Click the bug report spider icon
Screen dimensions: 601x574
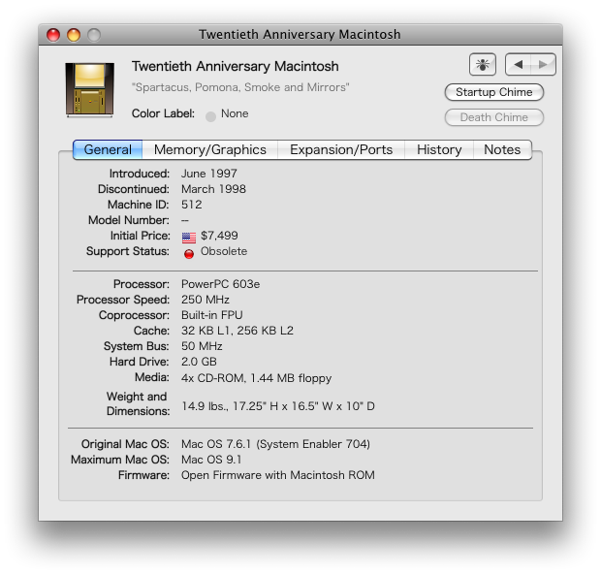483,64
